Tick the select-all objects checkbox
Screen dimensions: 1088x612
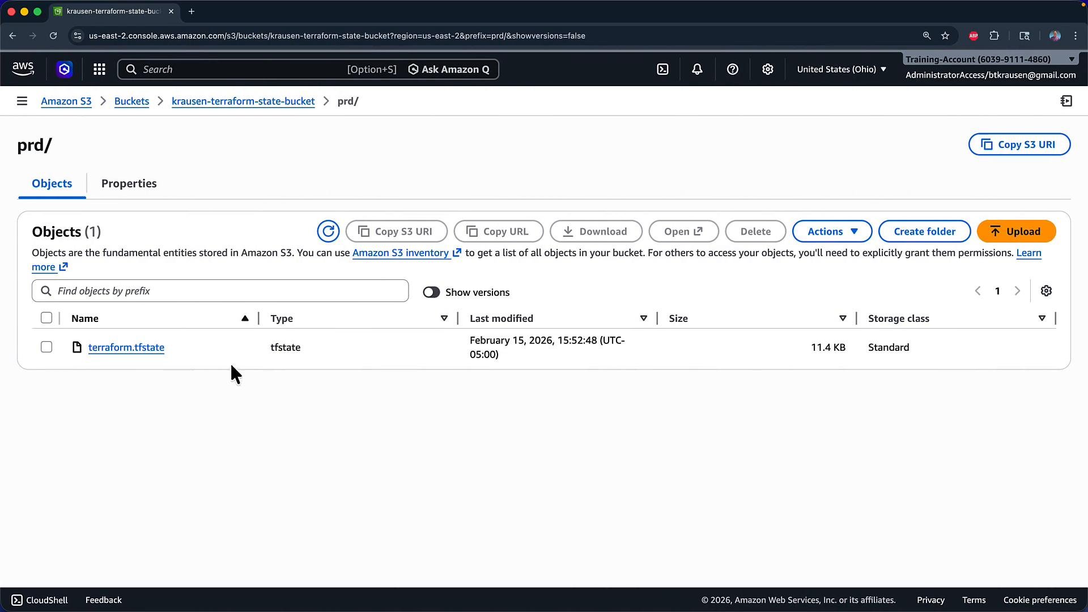click(x=46, y=318)
